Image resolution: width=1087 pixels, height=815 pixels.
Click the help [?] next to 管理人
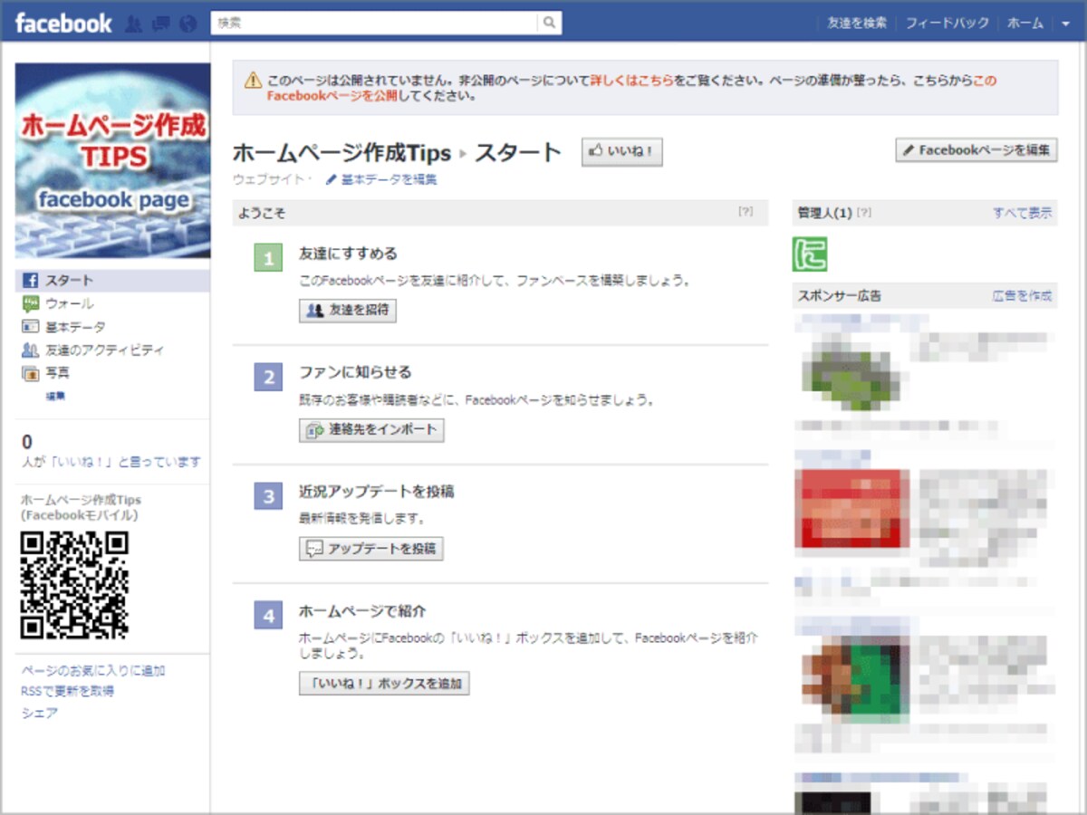click(x=864, y=213)
